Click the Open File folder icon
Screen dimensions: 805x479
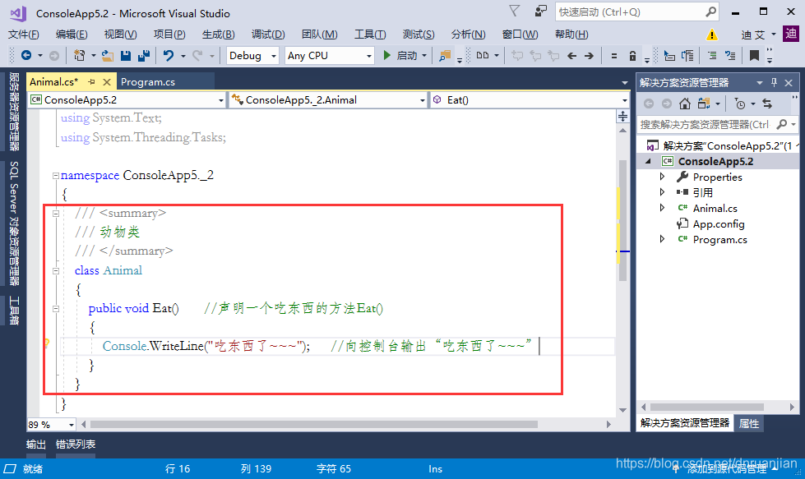[107, 55]
